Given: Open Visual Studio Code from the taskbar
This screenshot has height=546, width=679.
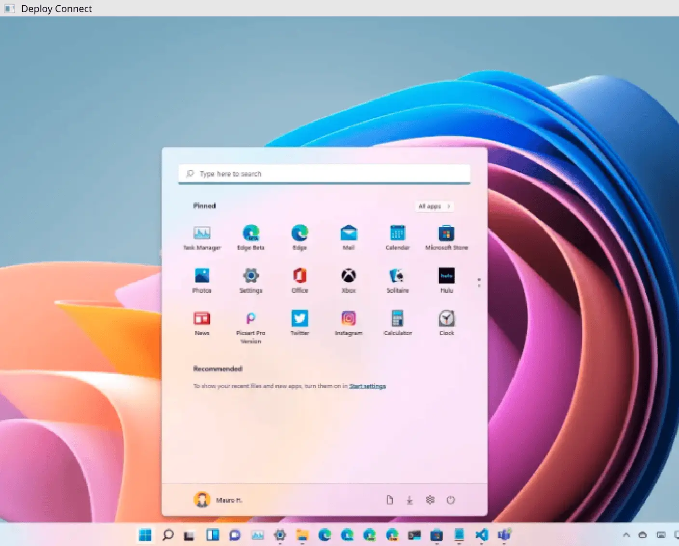Looking at the screenshot, I should [481, 535].
